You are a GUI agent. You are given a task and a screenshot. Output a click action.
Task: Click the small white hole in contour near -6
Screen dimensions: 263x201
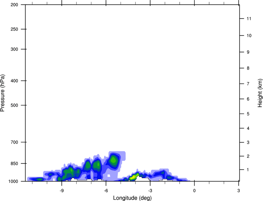point(109,176)
